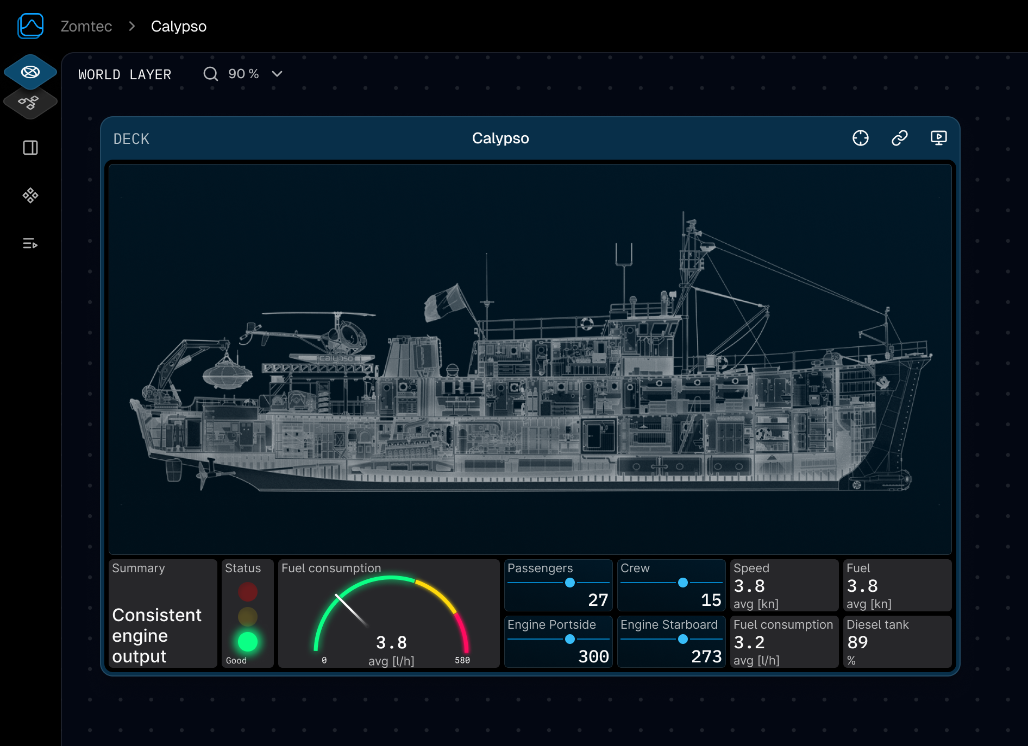This screenshot has width=1028, height=746.
Task: Click the crosshair focus icon on deck
Action: pos(860,138)
